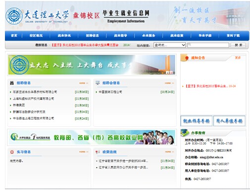
Task: Open the 中国寰球工程公司 job fair entry
Action: [110, 92]
